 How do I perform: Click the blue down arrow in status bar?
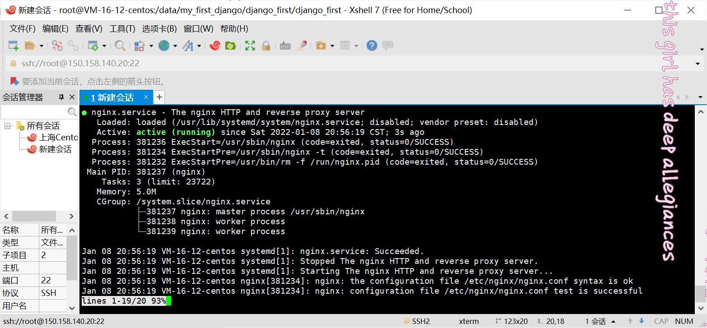click(x=641, y=322)
